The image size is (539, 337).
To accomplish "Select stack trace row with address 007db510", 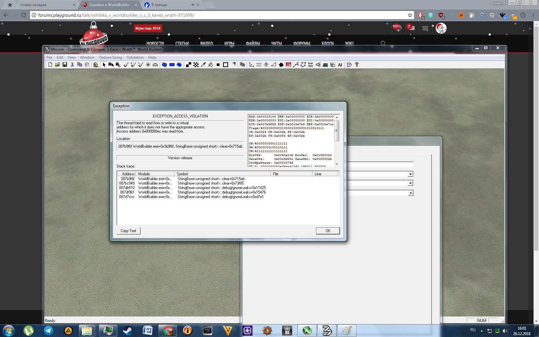I will pos(228,188).
